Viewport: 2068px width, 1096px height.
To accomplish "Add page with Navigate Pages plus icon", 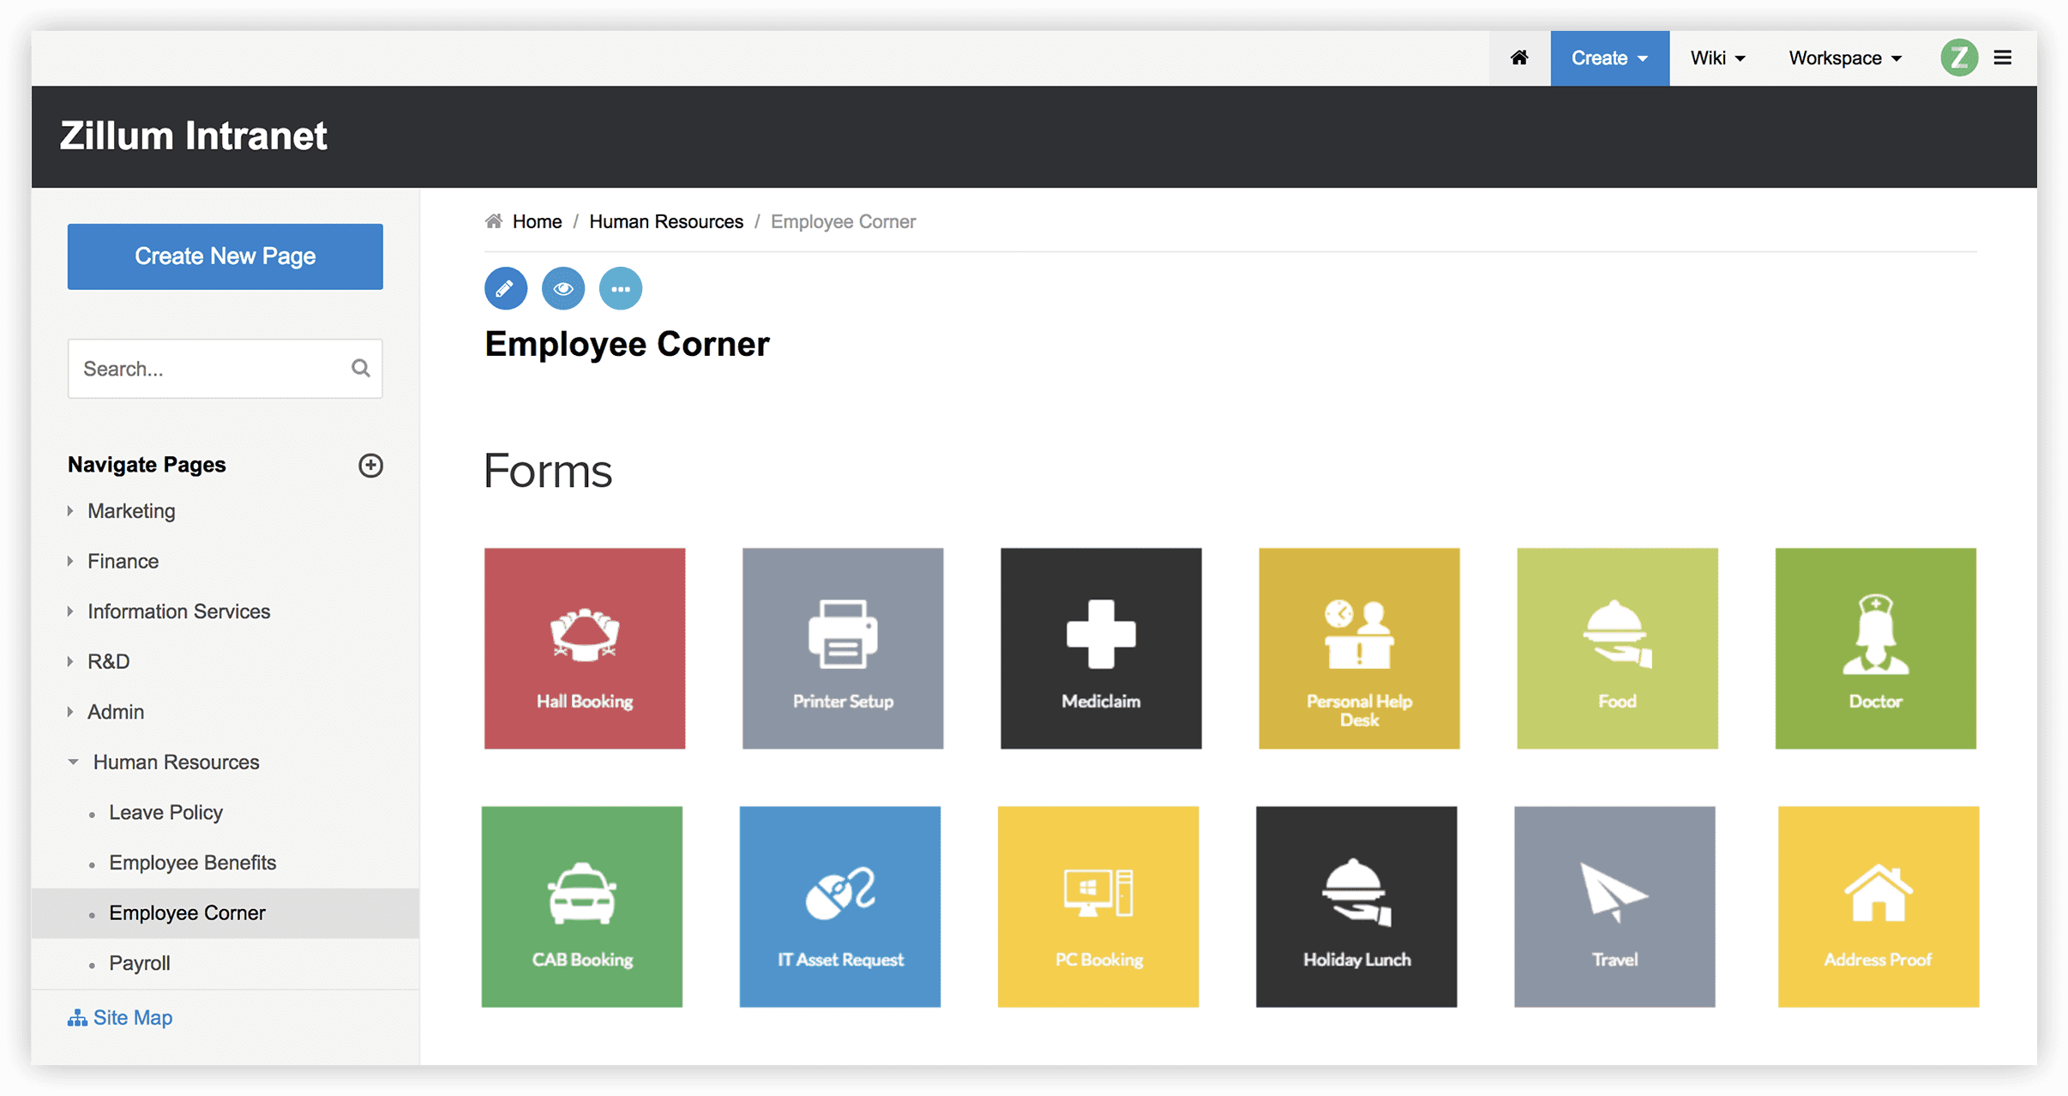I will tap(370, 465).
